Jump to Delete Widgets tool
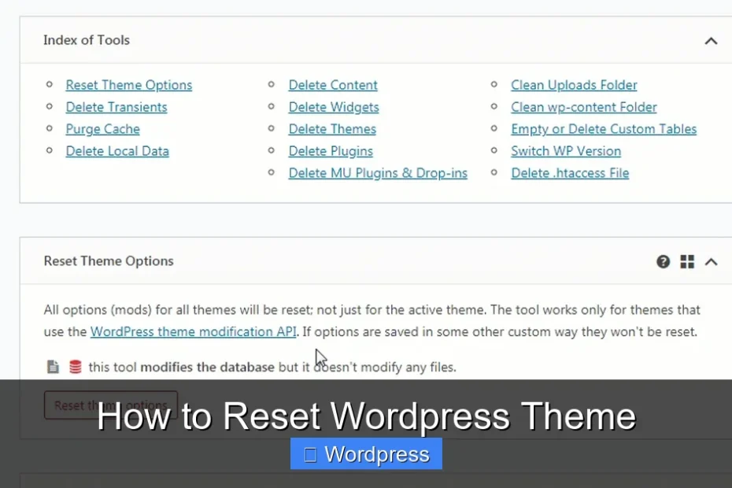732x488 pixels. [x=334, y=107]
